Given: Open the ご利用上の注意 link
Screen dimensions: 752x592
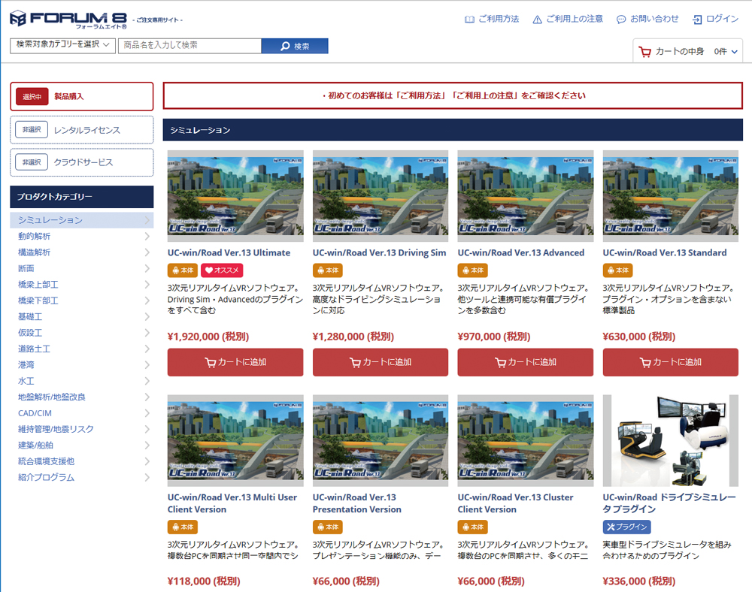Looking at the screenshot, I should coord(568,20).
